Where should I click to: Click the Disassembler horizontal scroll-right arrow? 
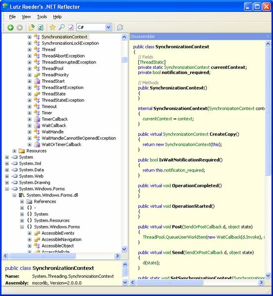click(x=261, y=282)
